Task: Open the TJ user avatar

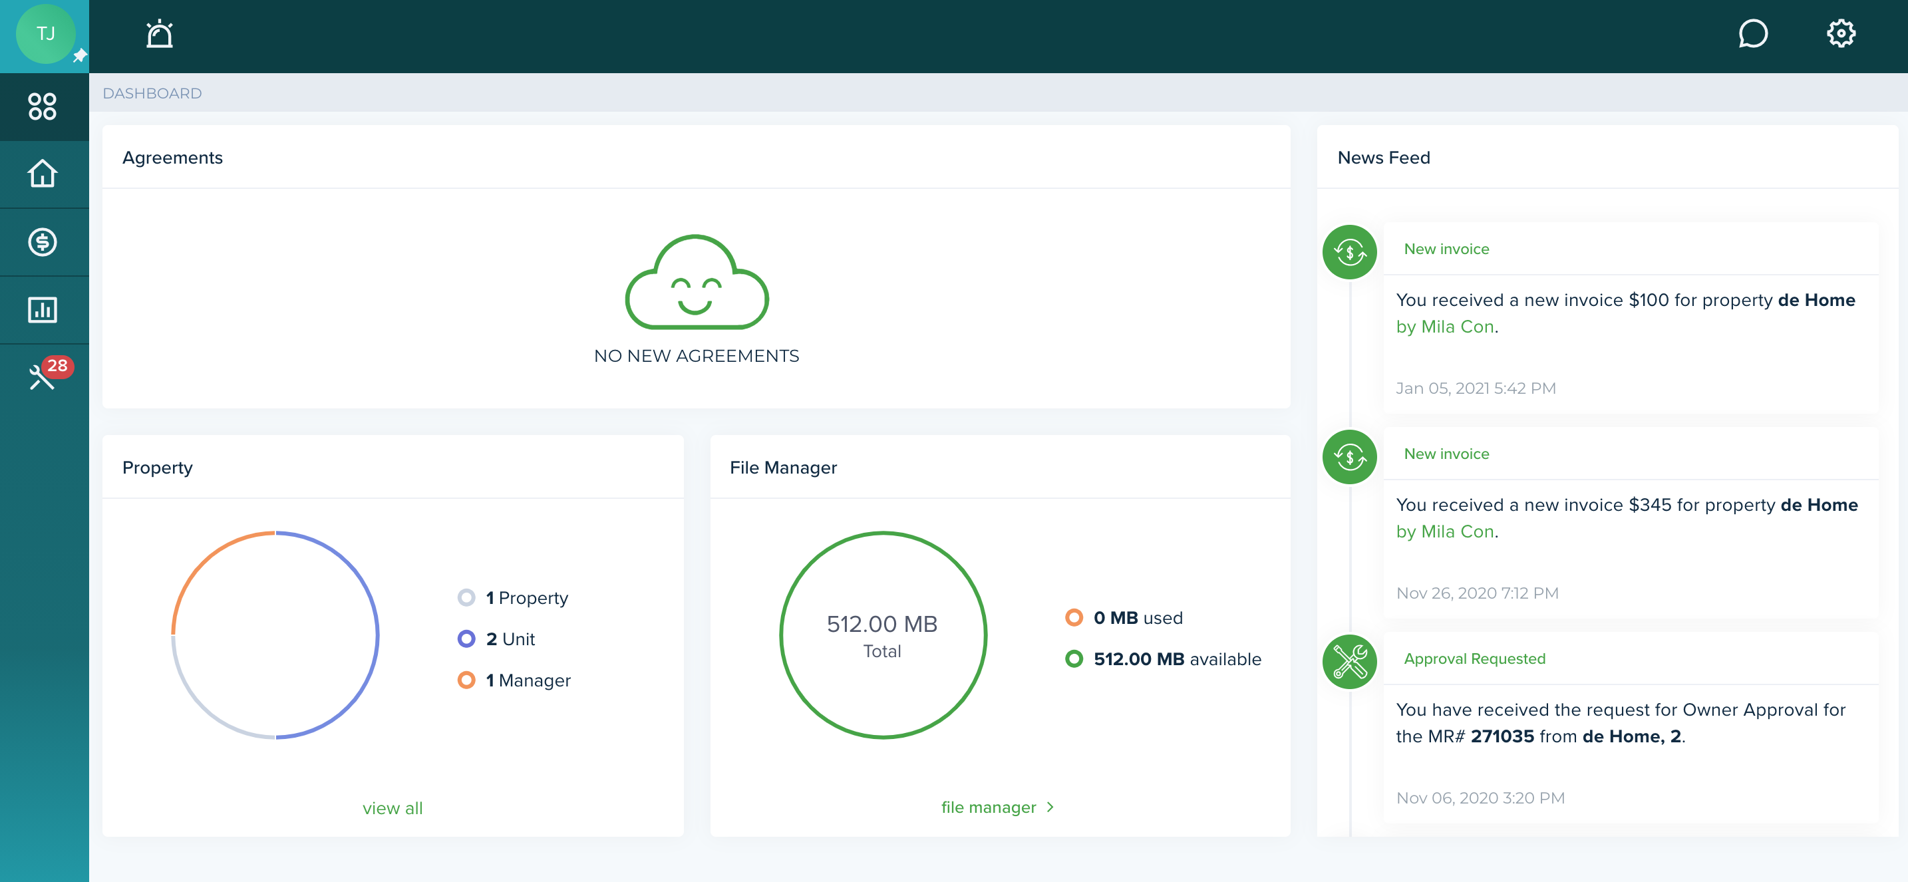Action: (45, 34)
